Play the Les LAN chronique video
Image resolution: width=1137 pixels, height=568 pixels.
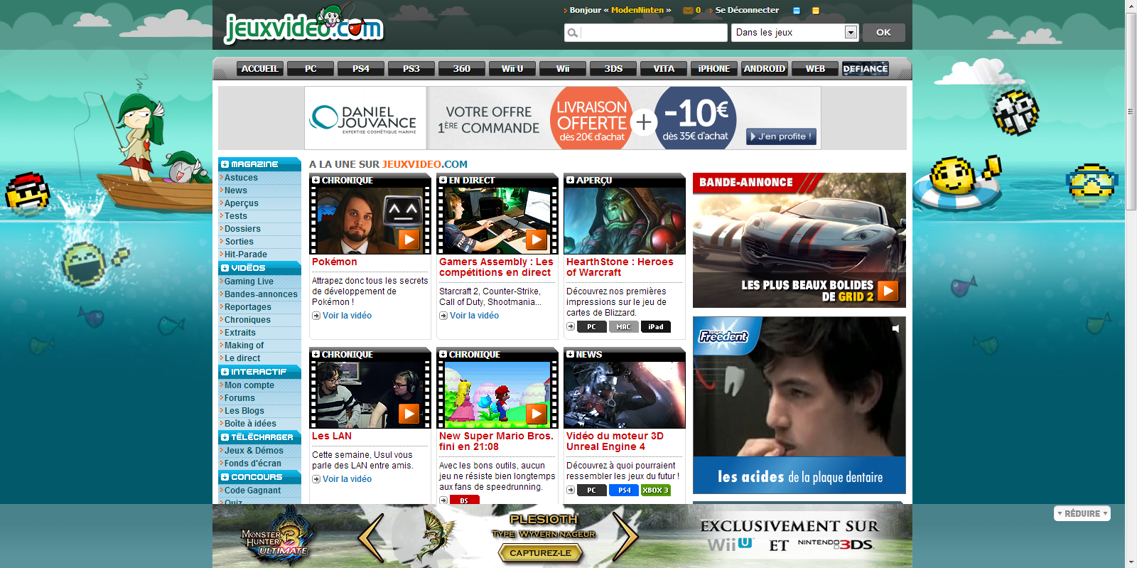click(408, 413)
